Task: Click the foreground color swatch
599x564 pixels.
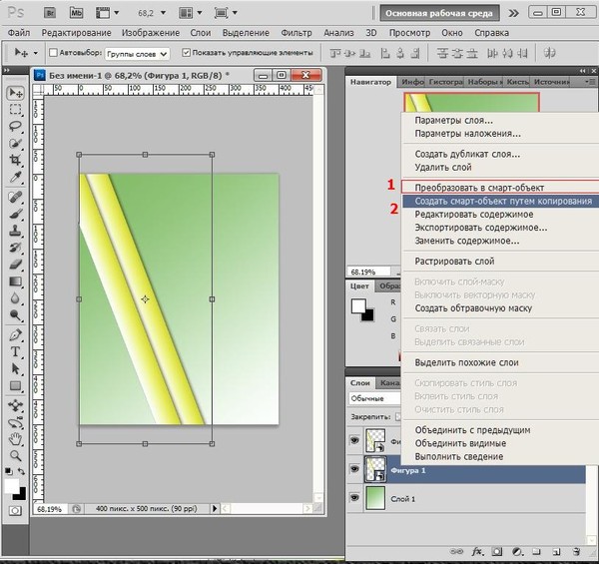Action: coord(12,486)
